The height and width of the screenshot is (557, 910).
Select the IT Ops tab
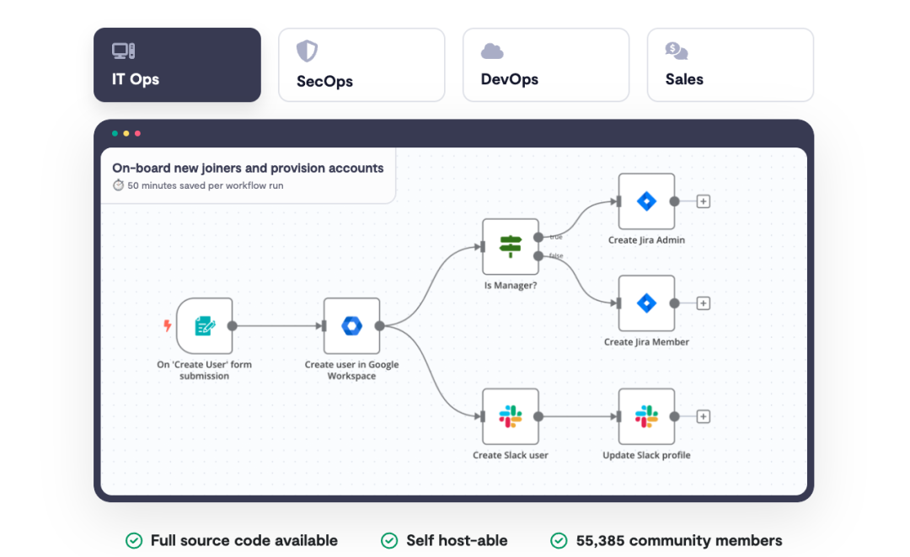tap(177, 65)
